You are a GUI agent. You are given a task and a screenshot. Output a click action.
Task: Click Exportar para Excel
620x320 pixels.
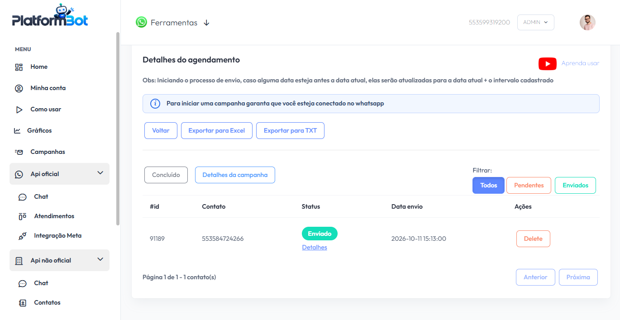coord(217,130)
